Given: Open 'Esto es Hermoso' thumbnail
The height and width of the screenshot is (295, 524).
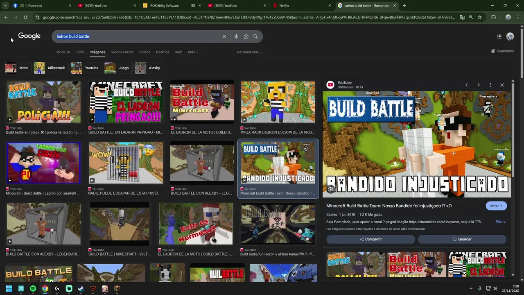Looking at the screenshot, I should (x=196, y=224).
